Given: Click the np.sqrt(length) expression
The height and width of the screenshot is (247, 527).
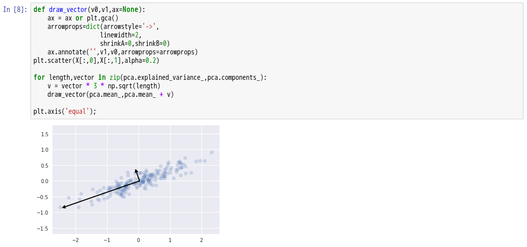Looking at the screenshot, I should [x=134, y=86].
